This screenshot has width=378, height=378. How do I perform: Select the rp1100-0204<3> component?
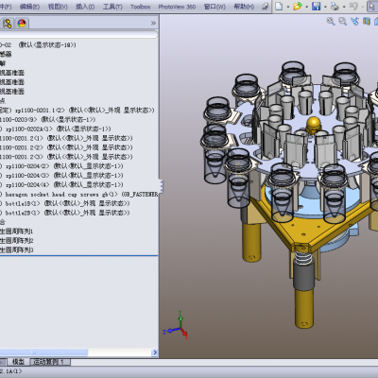[x=61, y=176]
